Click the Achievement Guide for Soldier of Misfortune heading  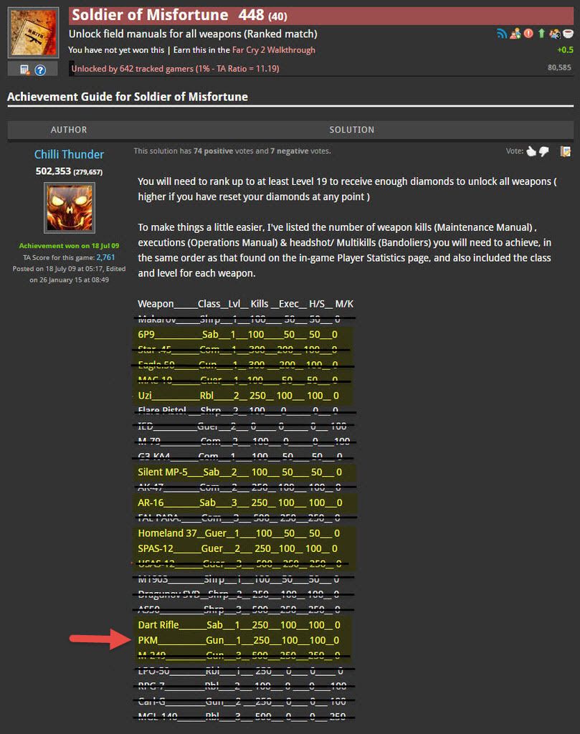[128, 97]
